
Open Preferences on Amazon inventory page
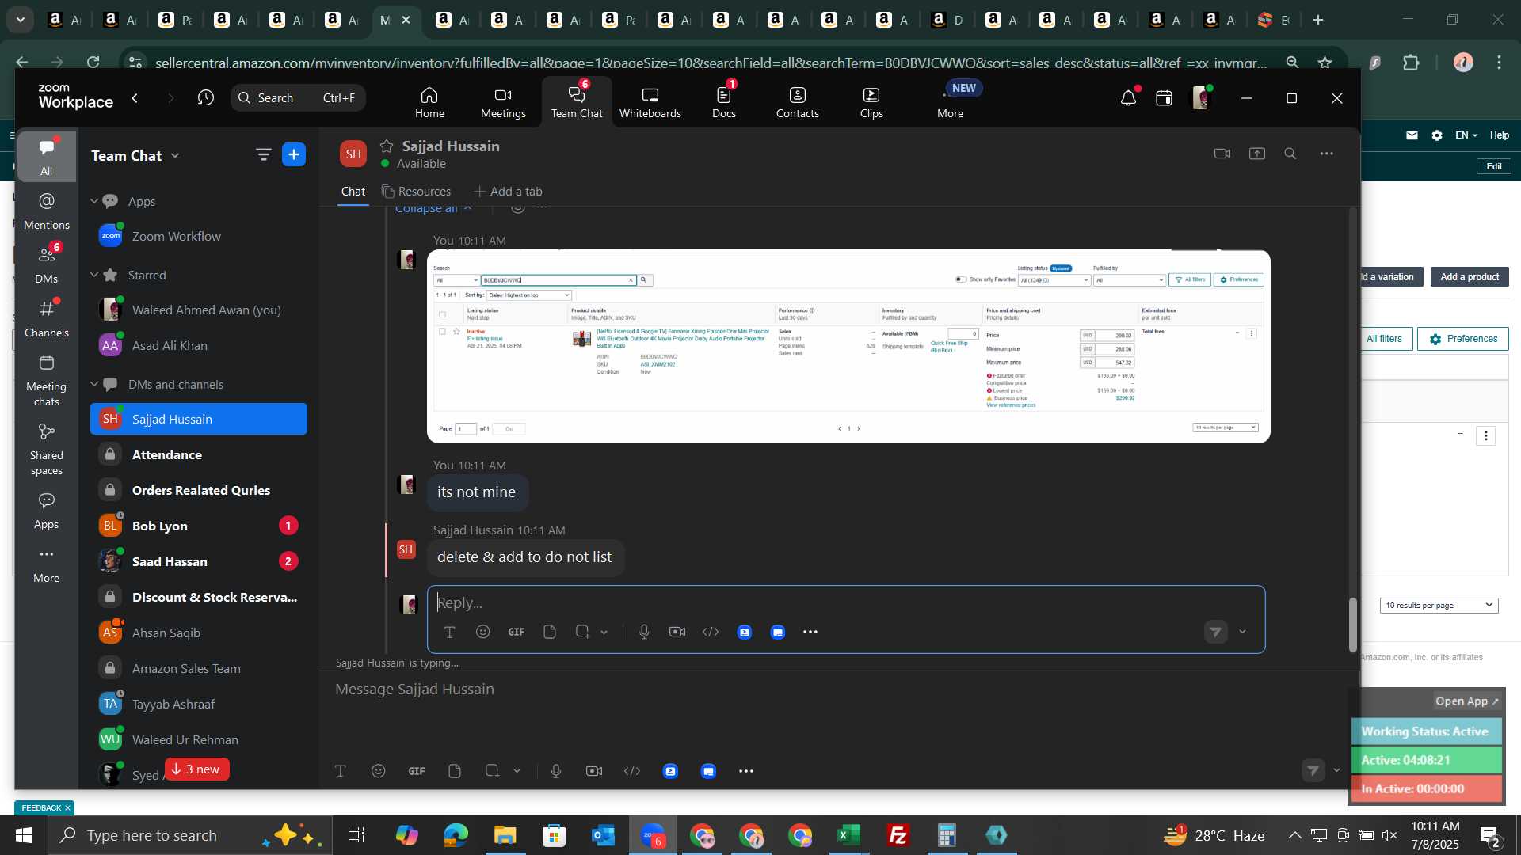[1463, 339]
